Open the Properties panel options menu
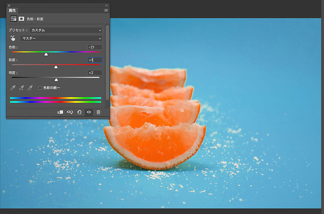 106,10
